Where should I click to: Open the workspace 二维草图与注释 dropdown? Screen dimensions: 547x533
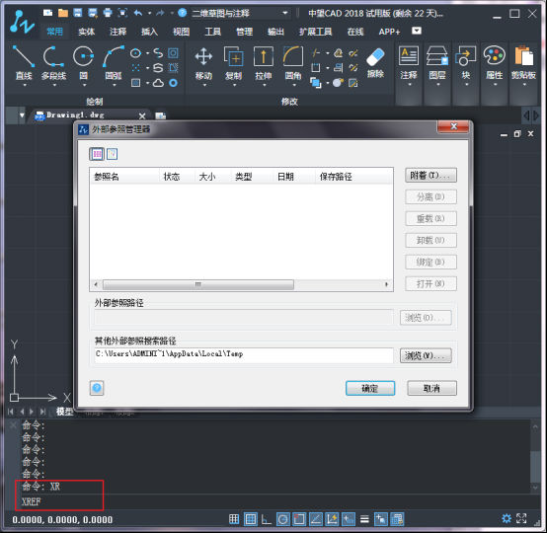tap(285, 13)
